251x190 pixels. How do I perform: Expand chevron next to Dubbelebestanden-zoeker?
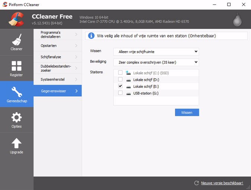click(x=76, y=68)
